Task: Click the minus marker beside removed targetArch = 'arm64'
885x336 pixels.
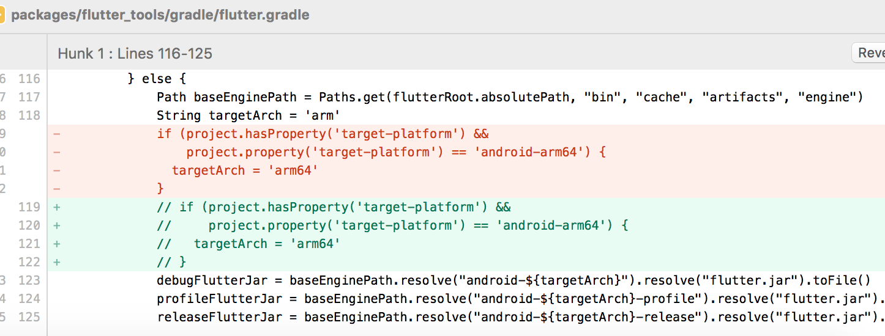Action: 57,170
